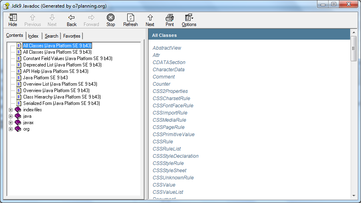Switch to the Index tab
This screenshot has height=203, width=361.
(x=33, y=36)
